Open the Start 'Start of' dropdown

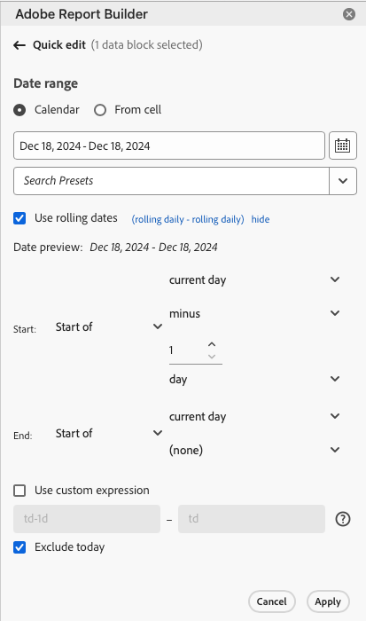[109, 326]
